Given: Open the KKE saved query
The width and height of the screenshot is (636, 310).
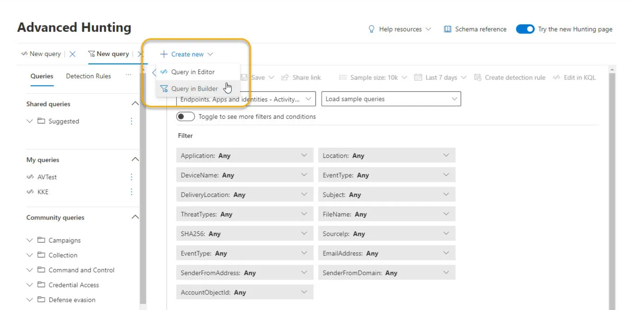Looking at the screenshot, I should pos(43,192).
